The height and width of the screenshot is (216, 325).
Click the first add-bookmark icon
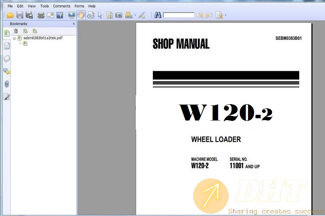[25, 31]
